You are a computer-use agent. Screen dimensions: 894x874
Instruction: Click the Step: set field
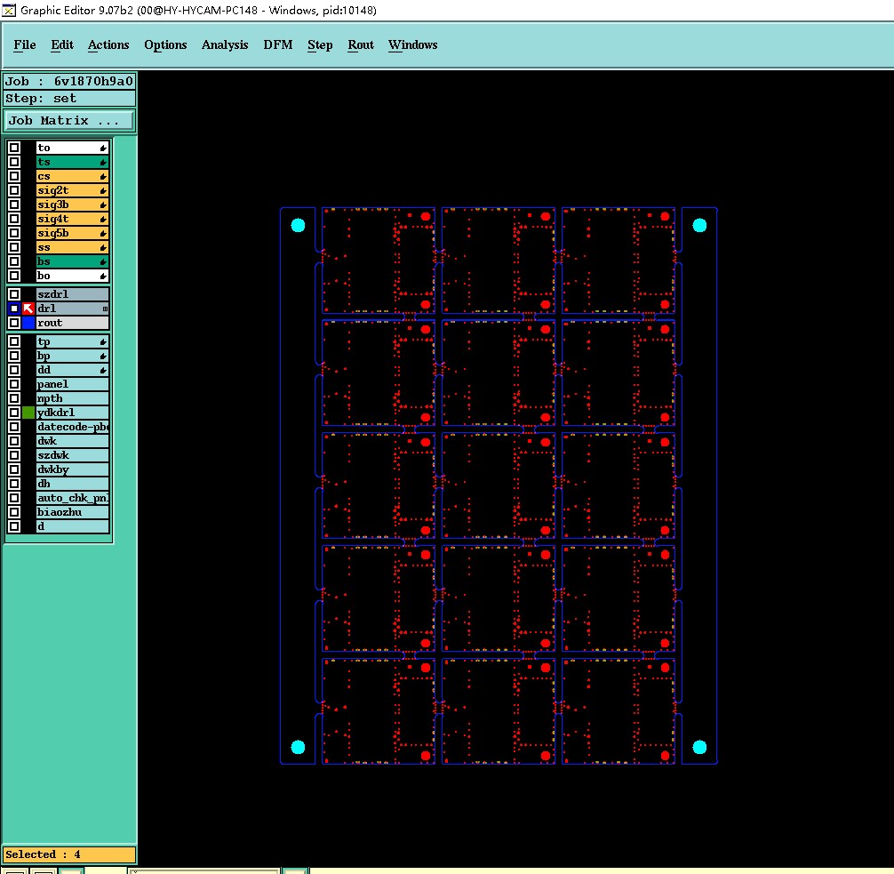point(69,98)
